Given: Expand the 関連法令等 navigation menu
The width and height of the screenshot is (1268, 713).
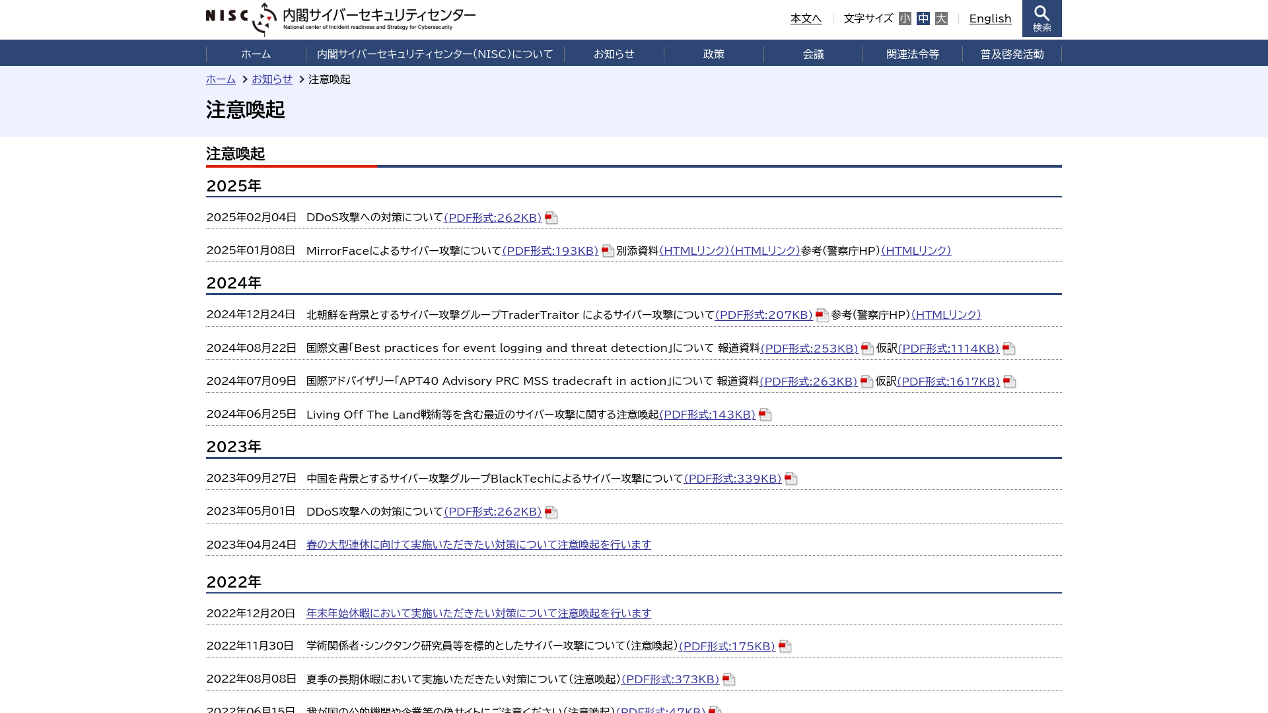Looking at the screenshot, I should click(x=913, y=54).
